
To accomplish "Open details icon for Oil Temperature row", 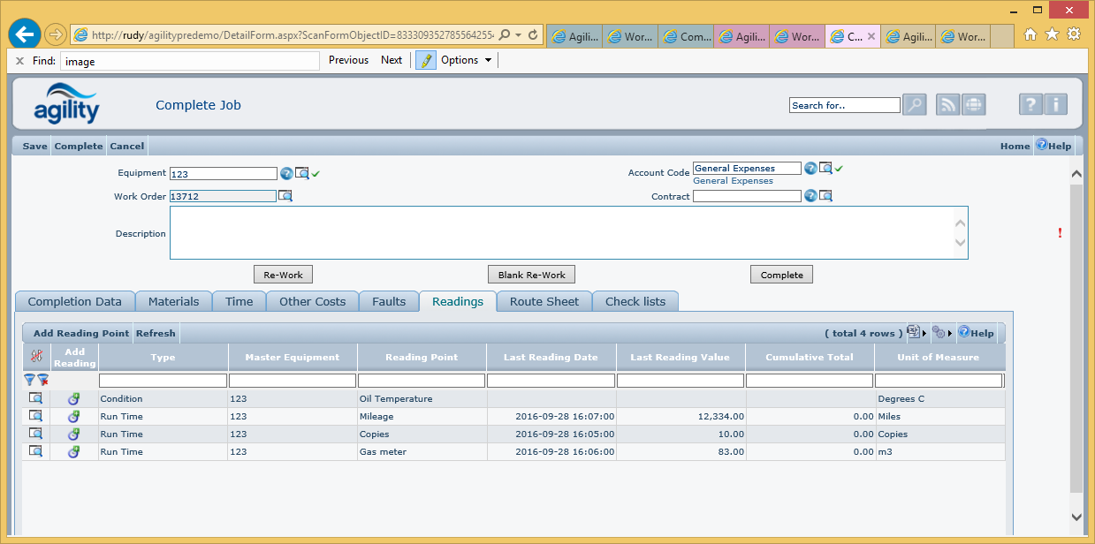I will pyautogui.click(x=36, y=398).
